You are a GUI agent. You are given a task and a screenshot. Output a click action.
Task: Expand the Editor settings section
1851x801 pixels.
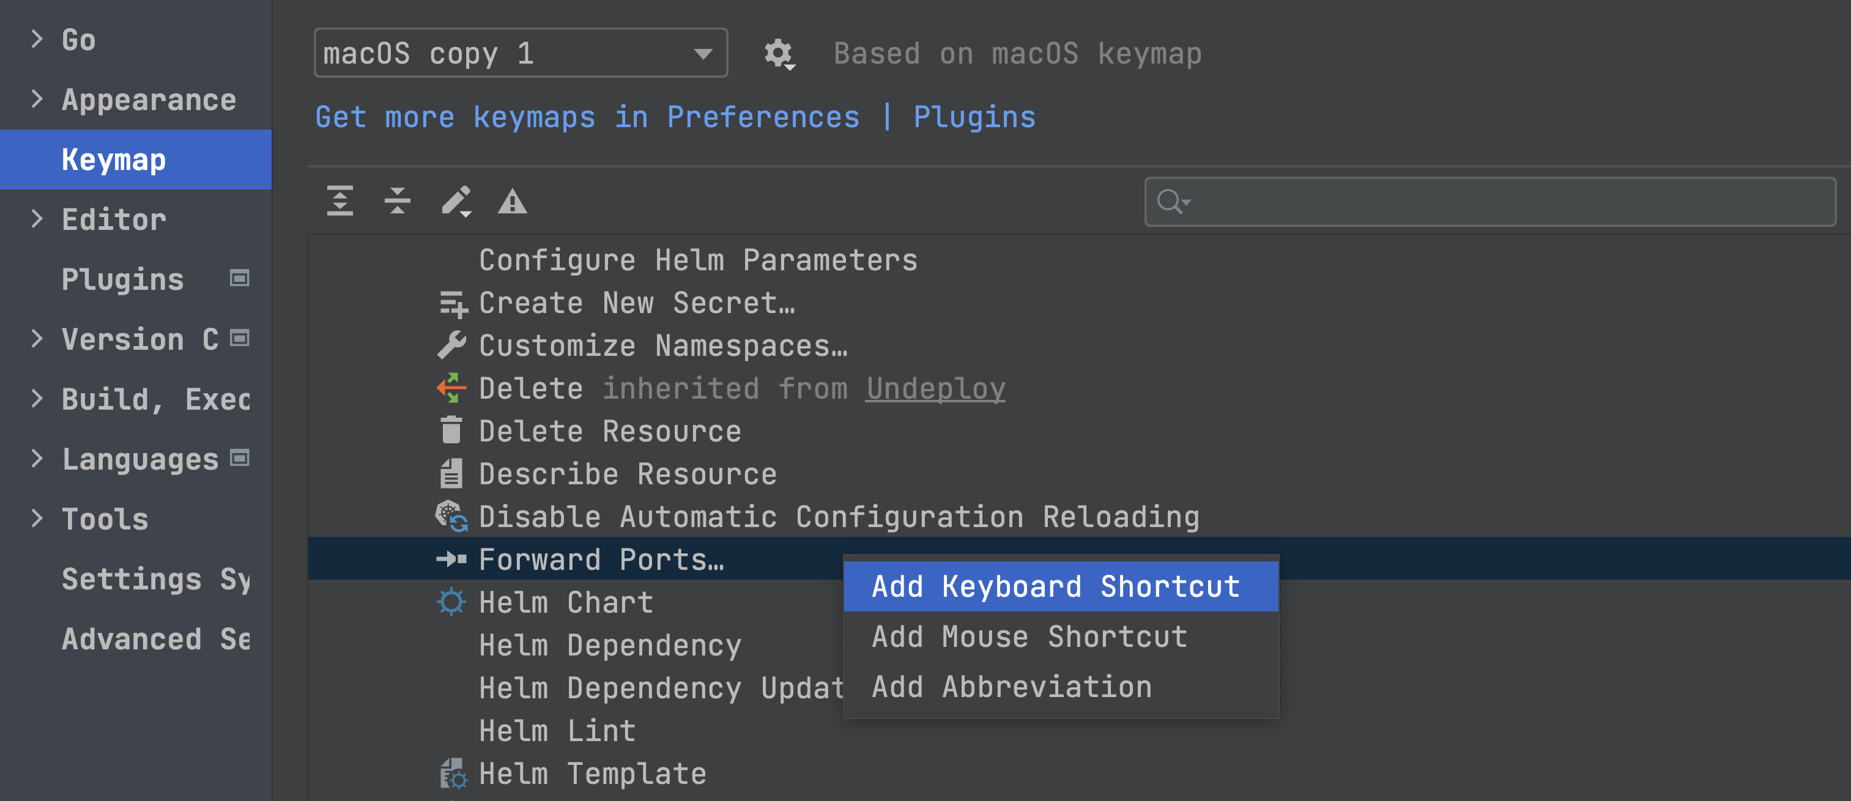pos(37,218)
